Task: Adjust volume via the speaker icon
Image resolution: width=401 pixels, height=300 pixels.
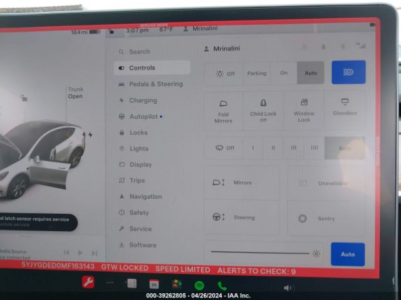Action: coord(287,288)
